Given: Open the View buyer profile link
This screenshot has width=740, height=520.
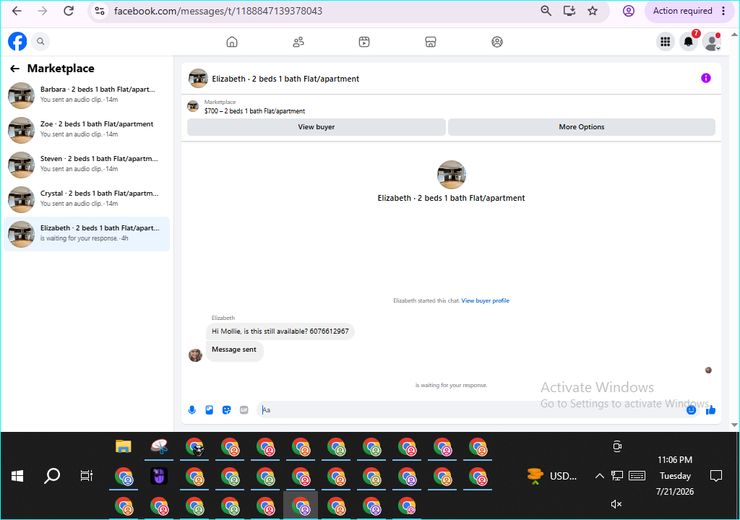Looking at the screenshot, I should tap(485, 300).
